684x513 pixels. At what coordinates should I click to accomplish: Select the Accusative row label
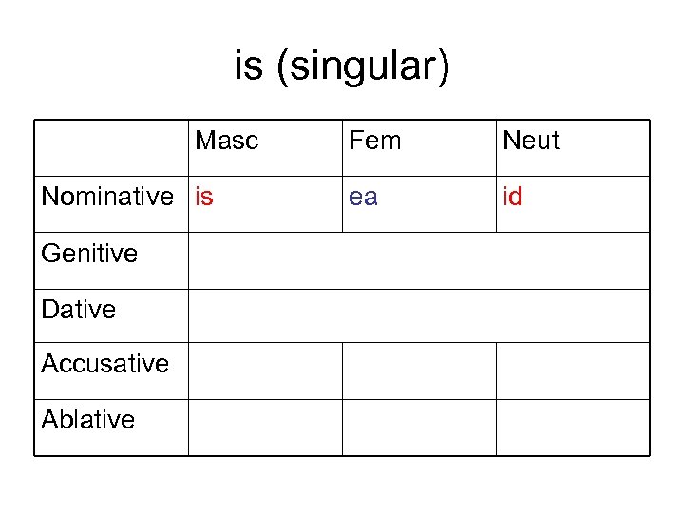click(105, 364)
